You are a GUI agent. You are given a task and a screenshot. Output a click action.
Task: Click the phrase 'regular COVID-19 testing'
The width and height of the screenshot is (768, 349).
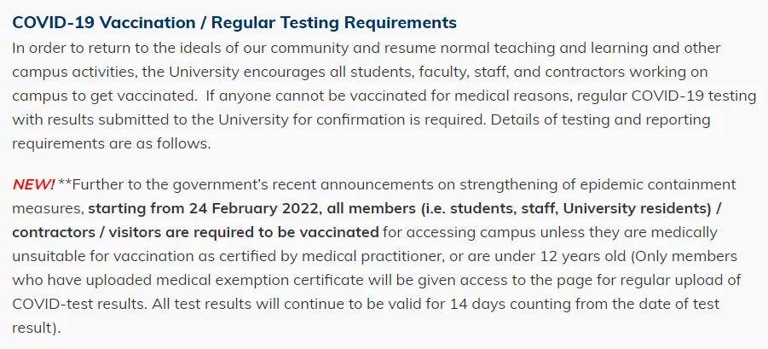667,96
